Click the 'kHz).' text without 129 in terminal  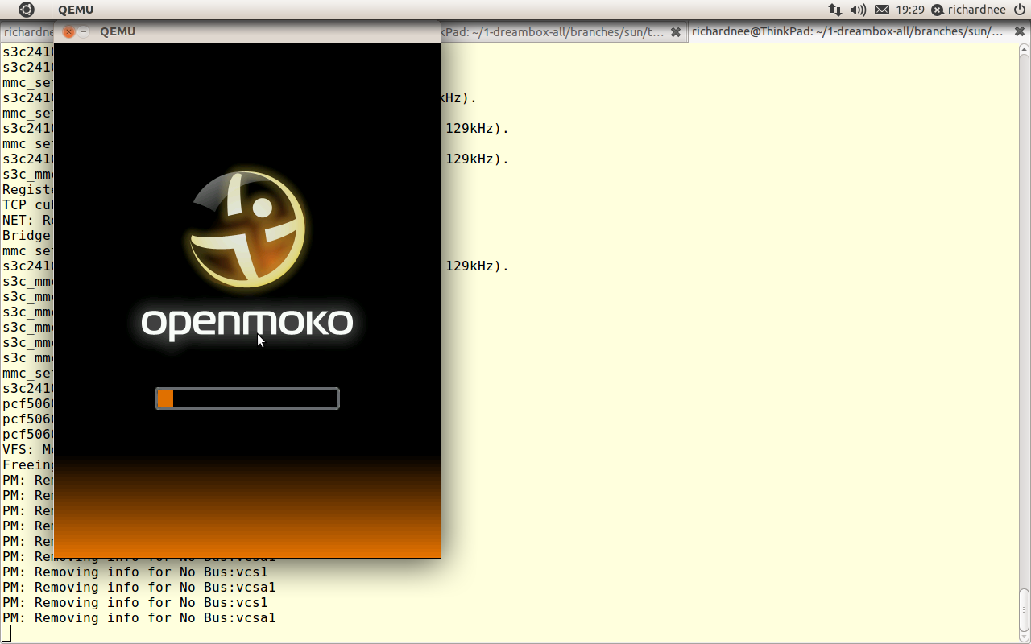(x=459, y=98)
